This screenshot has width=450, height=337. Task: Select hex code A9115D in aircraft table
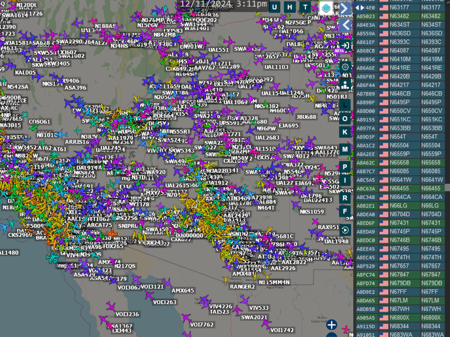pos(366,326)
